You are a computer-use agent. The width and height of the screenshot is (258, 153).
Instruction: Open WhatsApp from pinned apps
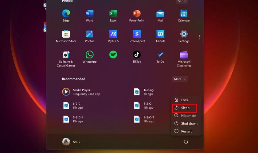tap(89, 54)
